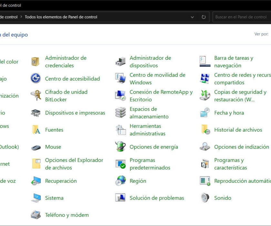This screenshot has height=226, width=271.
Task: Click the Reproducción automática icon
Action: coord(205,181)
